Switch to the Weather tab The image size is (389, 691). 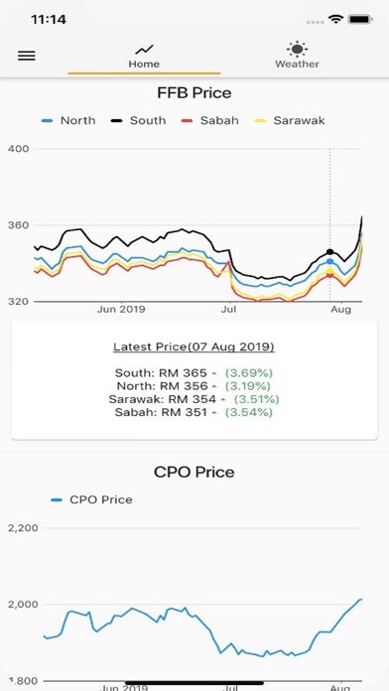[x=297, y=56]
